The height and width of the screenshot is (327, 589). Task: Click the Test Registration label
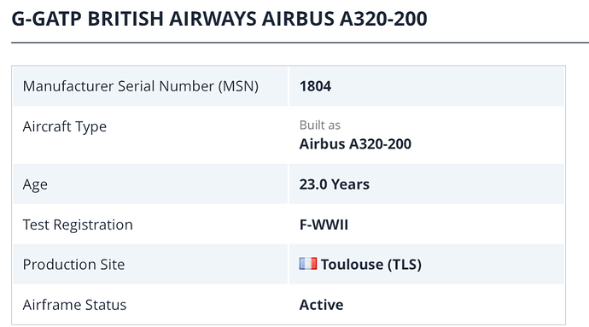click(x=78, y=225)
